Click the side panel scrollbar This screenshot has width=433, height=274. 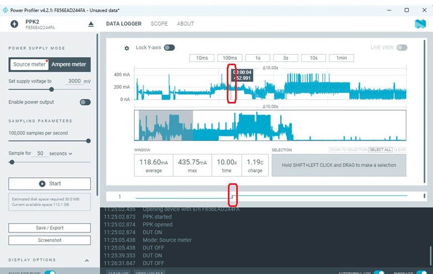tap(97, 115)
